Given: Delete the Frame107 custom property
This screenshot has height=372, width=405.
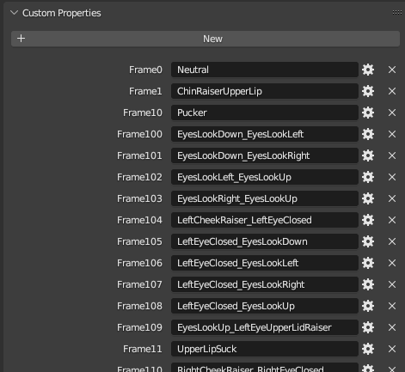Looking at the screenshot, I should pos(392,284).
